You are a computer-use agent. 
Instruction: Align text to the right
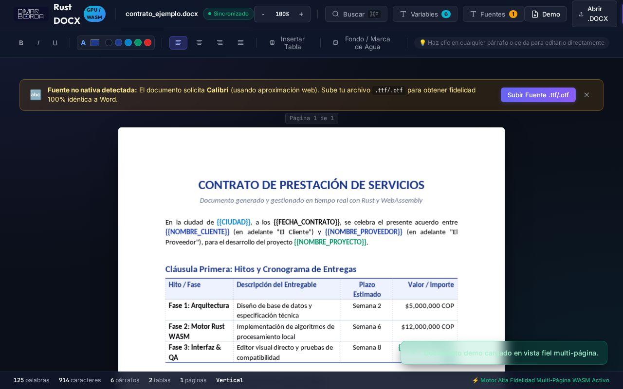click(220, 43)
